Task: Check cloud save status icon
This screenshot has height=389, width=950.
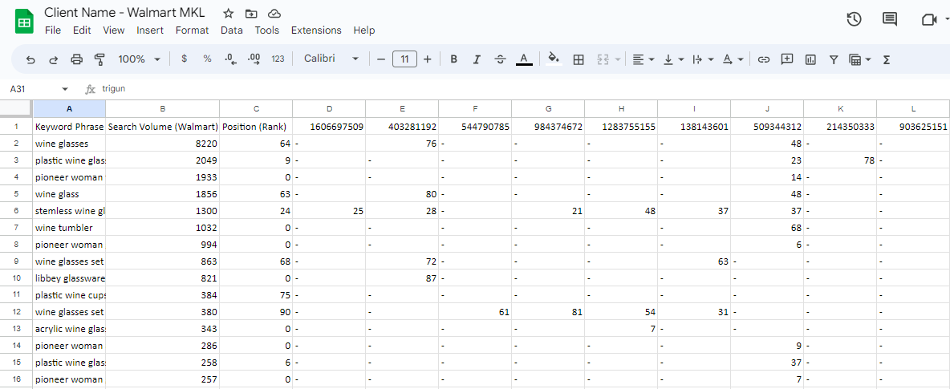Action: click(274, 14)
